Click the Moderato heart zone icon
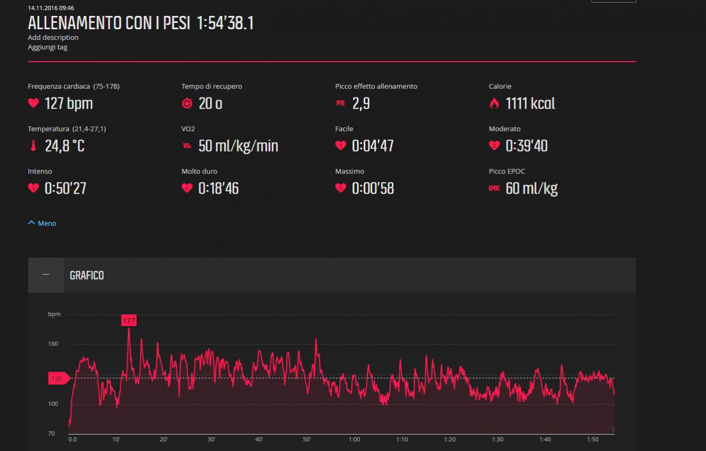Viewport: 706px width, 451px height. click(x=494, y=146)
